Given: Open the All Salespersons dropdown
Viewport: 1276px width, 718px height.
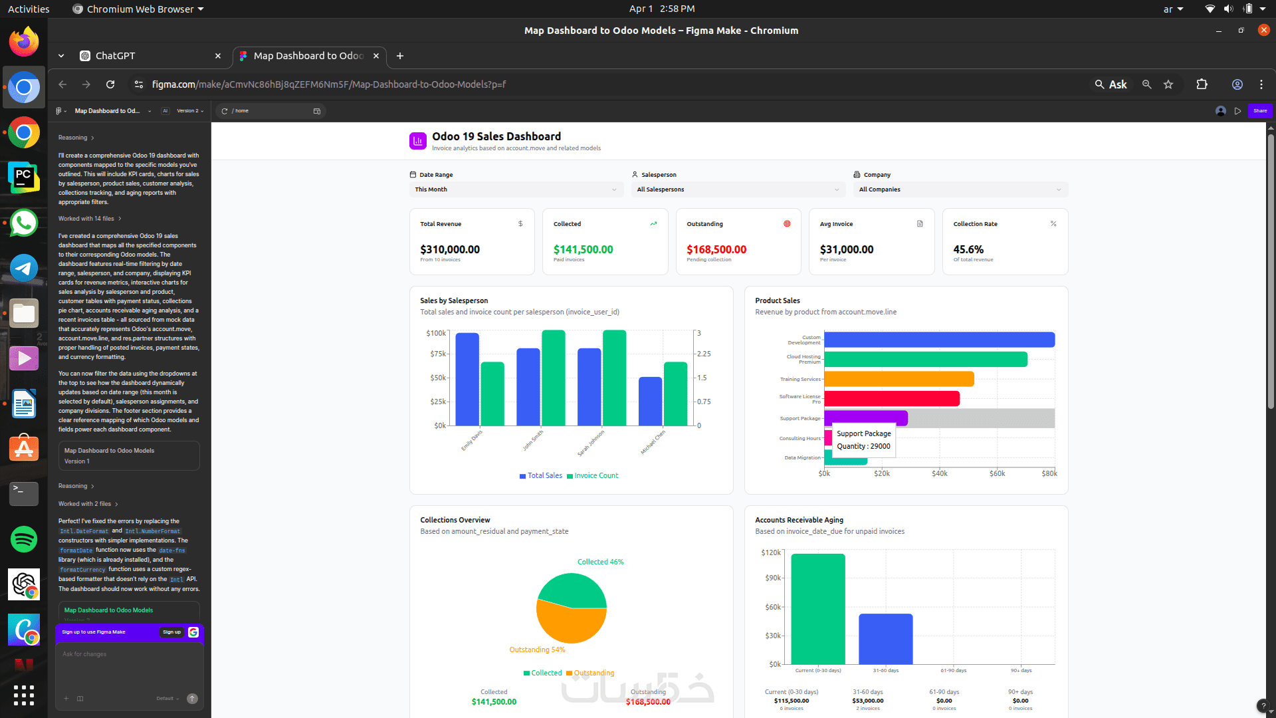Looking at the screenshot, I should (x=738, y=189).
